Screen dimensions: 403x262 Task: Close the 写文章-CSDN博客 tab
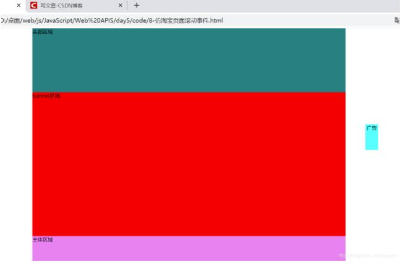(x=121, y=6)
